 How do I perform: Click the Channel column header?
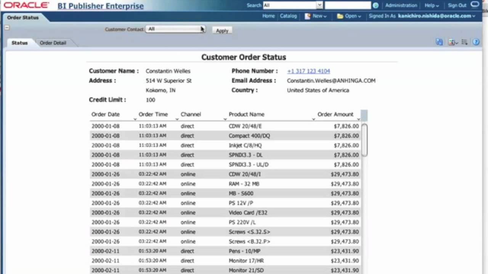coord(191,114)
